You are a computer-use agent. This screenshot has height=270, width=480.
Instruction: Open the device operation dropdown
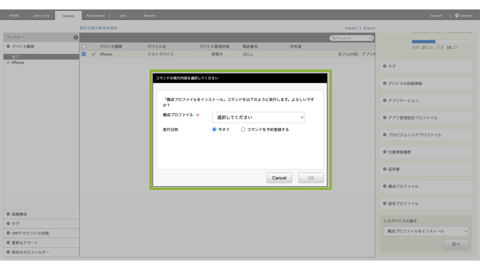[x=426, y=231]
